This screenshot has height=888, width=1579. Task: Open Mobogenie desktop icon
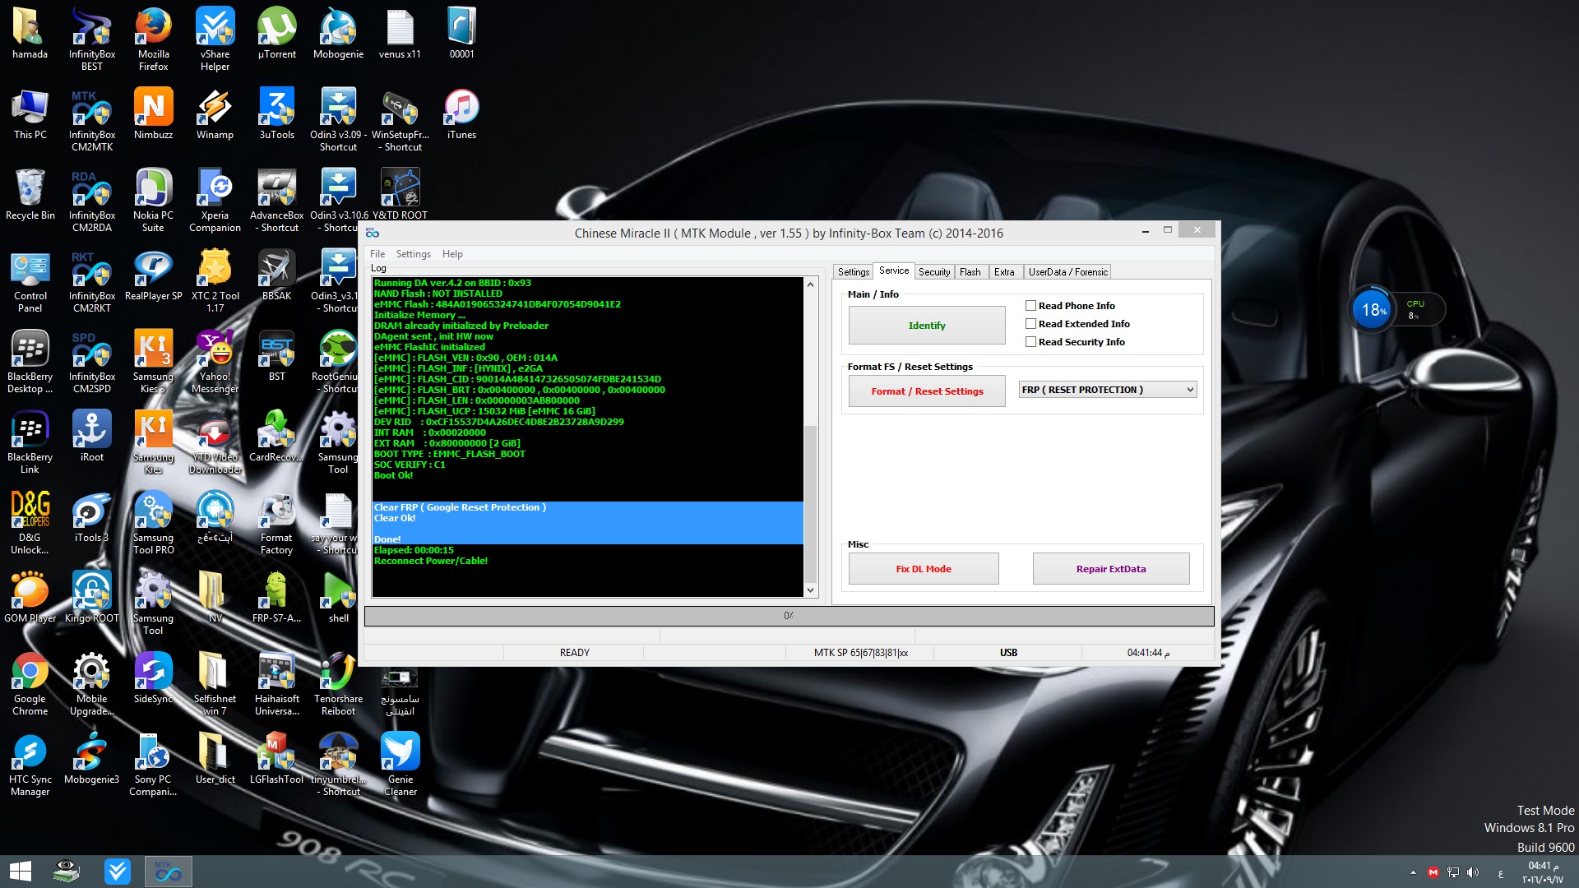pos(338,33)
